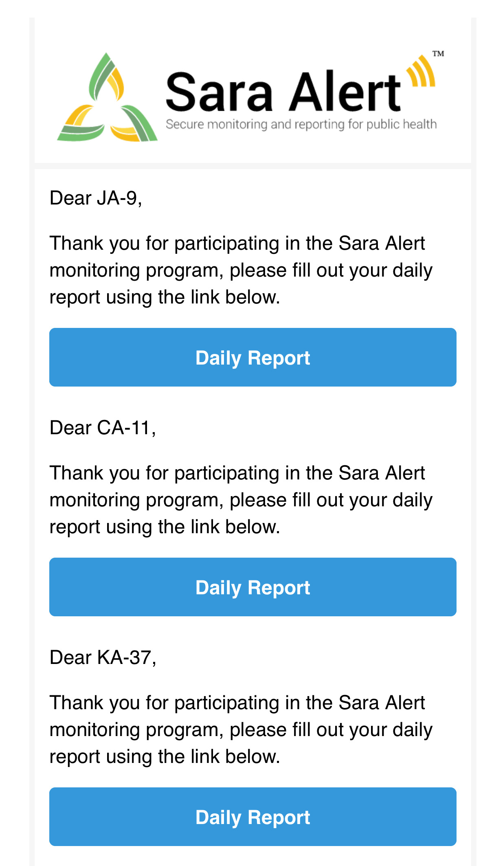The height and width of the screenshot is (866, 494).
Task: Click the thank-you paragraph under CA-11
Action: coord(241,500)
